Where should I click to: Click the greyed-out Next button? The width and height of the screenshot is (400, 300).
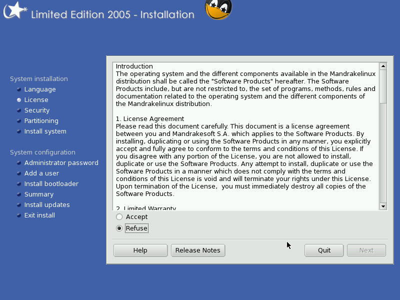coord(366,250)
